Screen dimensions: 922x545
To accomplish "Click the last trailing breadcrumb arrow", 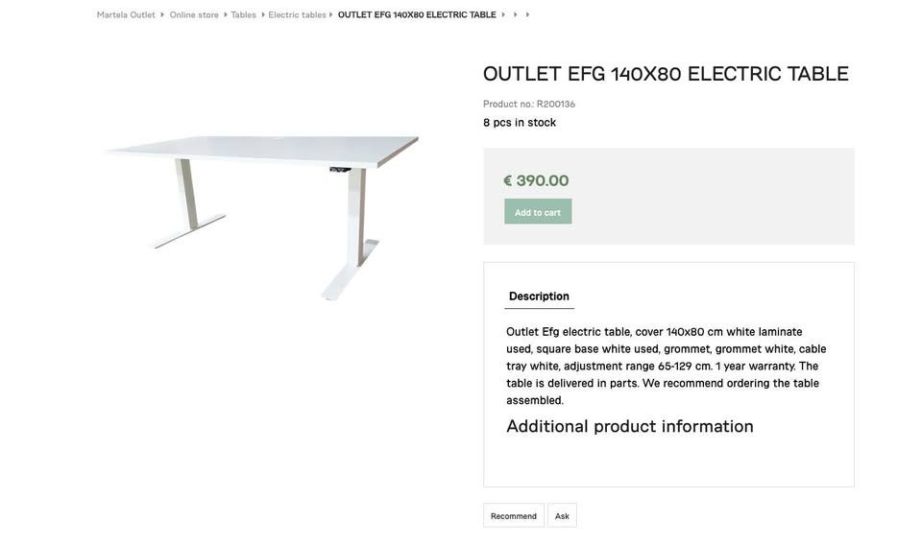I will coord(527,15).
